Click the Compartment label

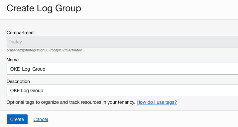(x=21, y=32)
